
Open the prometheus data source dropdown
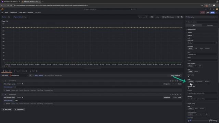click(19, 76)
